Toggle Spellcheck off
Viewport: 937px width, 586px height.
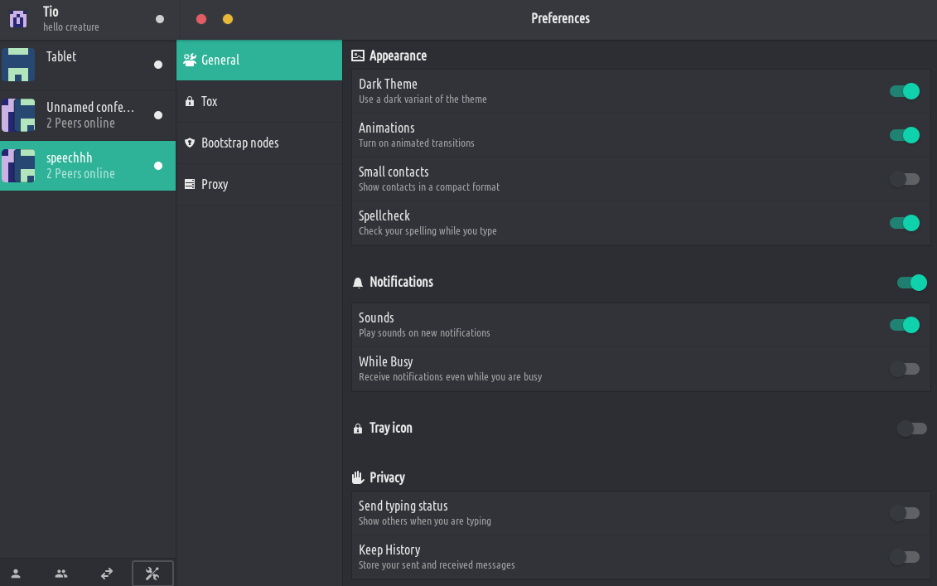[904, 223]
